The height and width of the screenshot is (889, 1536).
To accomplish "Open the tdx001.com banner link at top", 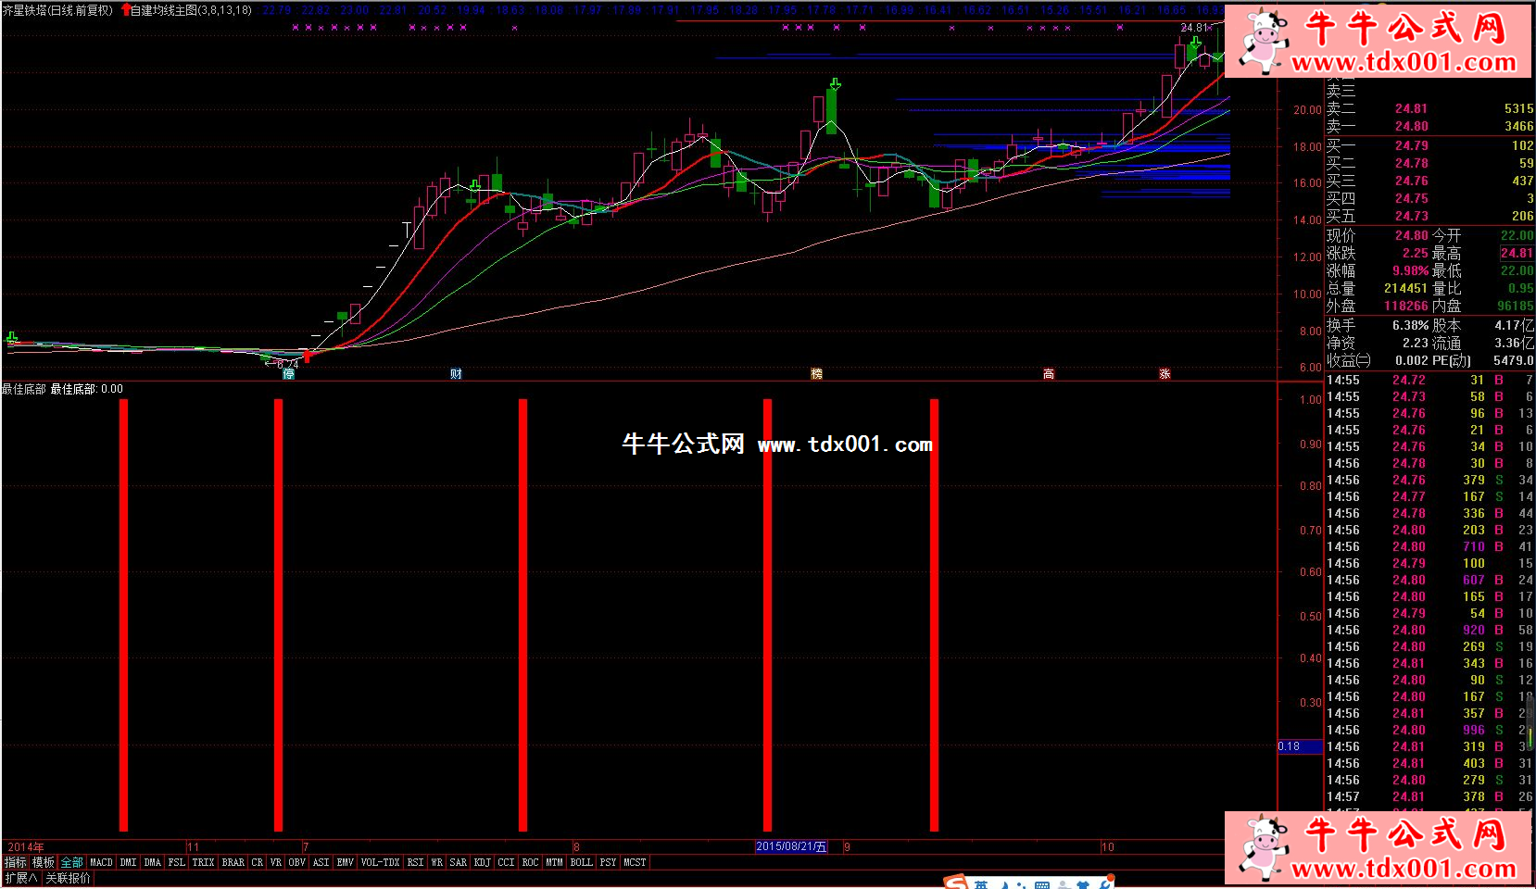I will 1379,42.
